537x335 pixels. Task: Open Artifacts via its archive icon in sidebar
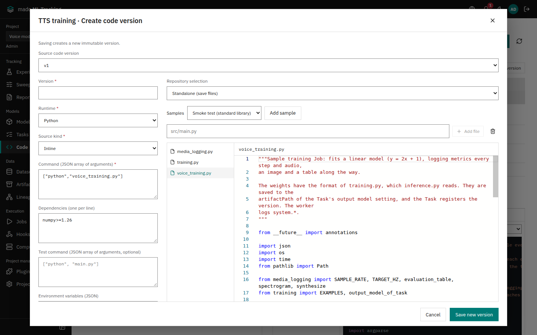9,184
